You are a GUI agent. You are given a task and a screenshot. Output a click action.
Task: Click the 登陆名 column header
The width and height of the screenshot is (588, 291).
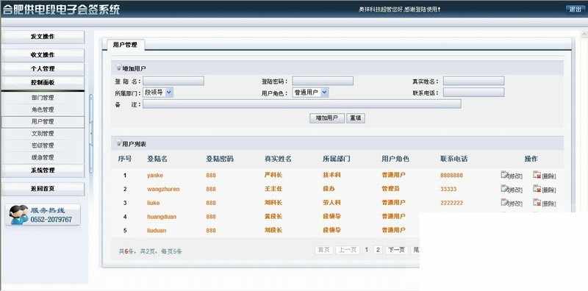(157, 159)
